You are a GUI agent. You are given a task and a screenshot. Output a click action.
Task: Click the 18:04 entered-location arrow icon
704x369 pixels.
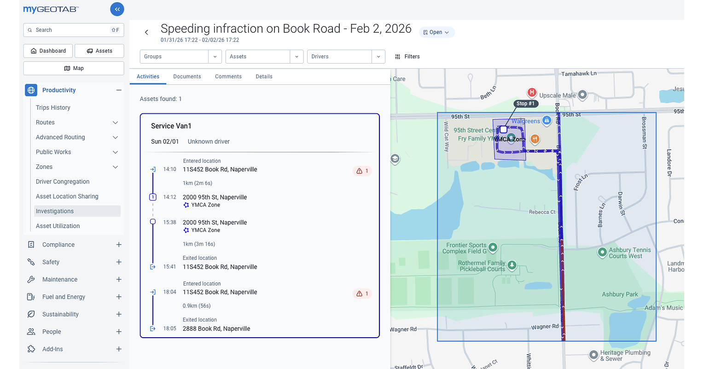(x=153, y=292)
